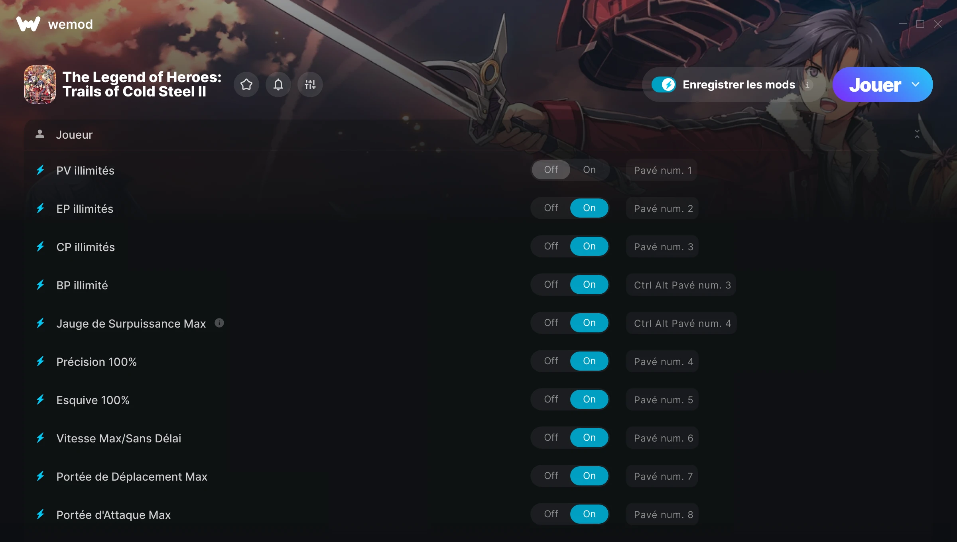Toggle Enregistrer les mods switch
Screen dimensions: 957x542
[664, 84]
